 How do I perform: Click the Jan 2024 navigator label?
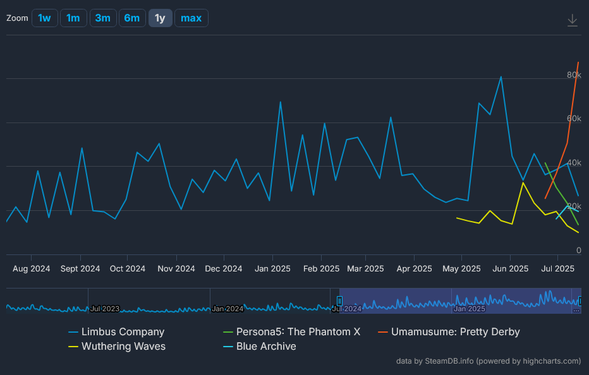pos(228,309)
